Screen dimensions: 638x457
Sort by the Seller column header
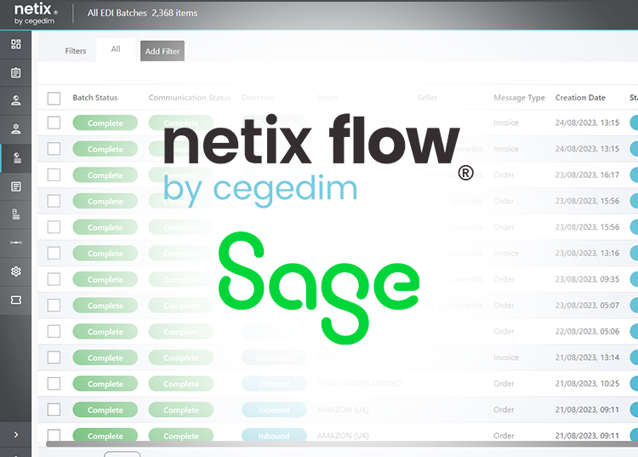tap(427, 98)
